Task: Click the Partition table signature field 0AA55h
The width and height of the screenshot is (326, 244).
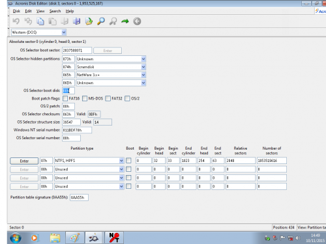Action: coord(79,198)
